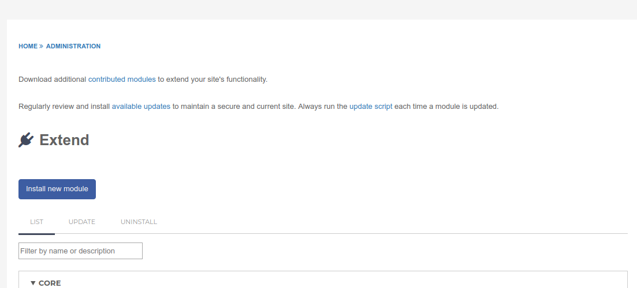The width and height of the screenshot is (637, 288).
Task: Click 'each time a module is updated' text
Action: tap(446, 107)
